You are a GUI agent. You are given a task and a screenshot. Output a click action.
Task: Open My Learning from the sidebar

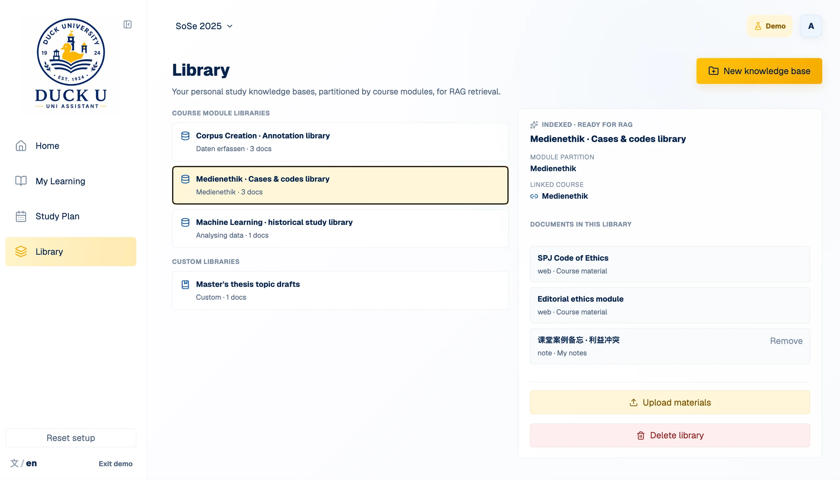pos(71,181)
